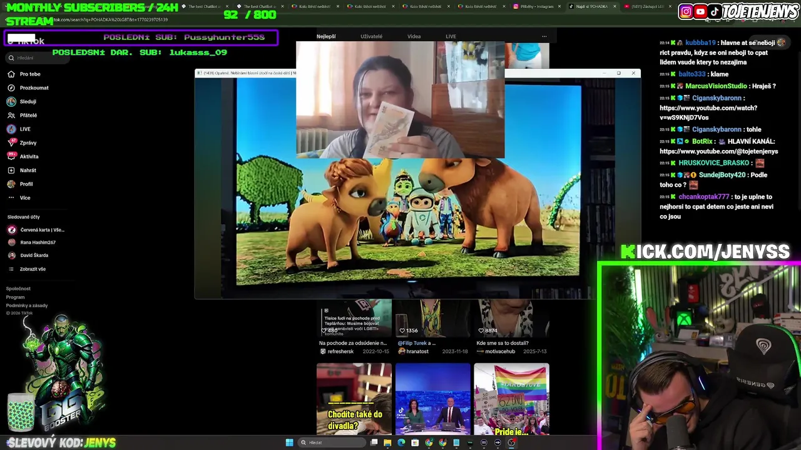Viewport: 801px width, 450px height.
Task: Open the Pride je... rainbow flag thumbnail
Action: 512,399
